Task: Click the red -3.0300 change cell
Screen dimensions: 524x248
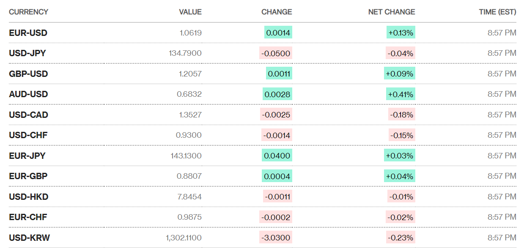Action: (x=276, y=238)
